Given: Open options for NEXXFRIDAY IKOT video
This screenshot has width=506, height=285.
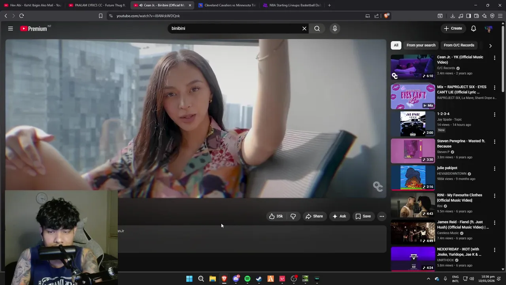Looking at the screenshot, I should 495,250.
